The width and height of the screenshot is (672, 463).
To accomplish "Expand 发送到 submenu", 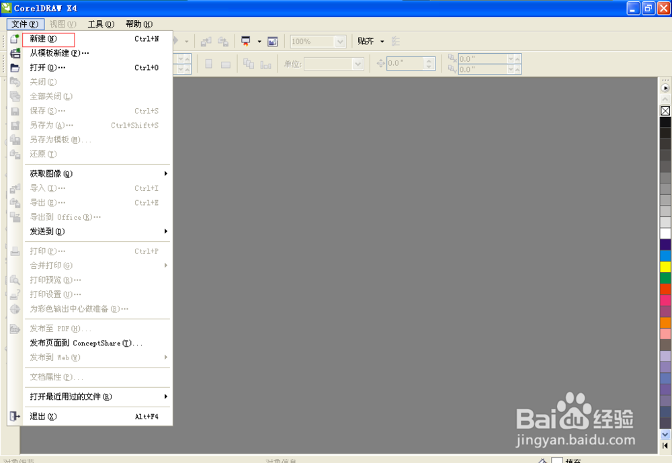I will pos(90,231).
